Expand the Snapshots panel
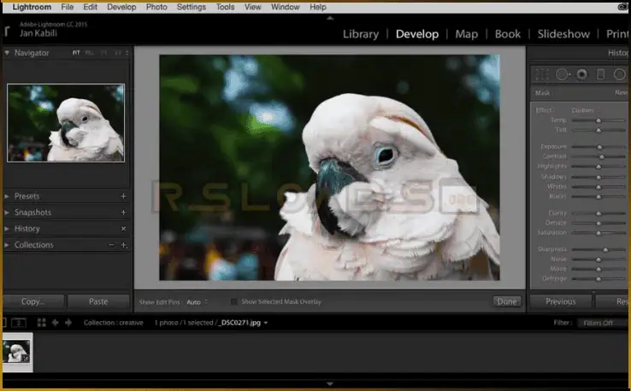631x391 pixels. pyautogui.click(x=7, y=213)
